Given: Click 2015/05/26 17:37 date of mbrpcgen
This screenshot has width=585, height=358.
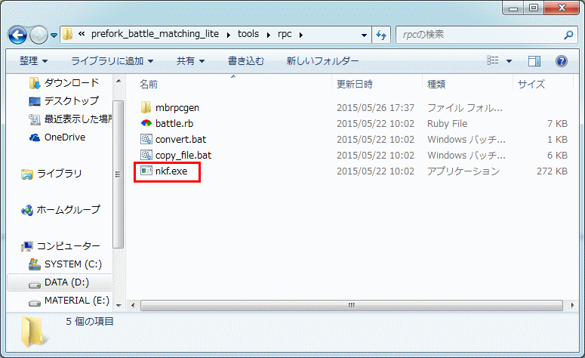Looking at the screenshot, I should click(375, 108).
